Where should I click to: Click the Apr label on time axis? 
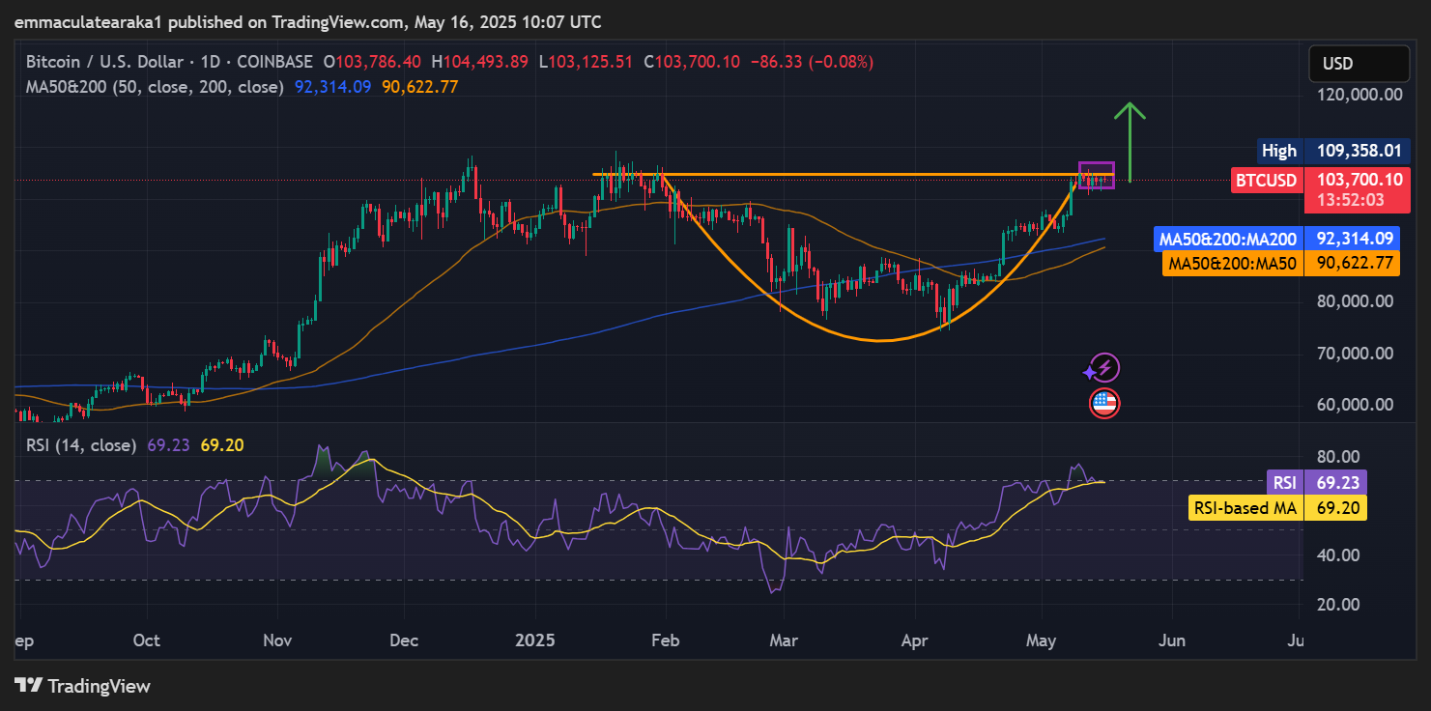pyautogui.click(x=913, y=641)
